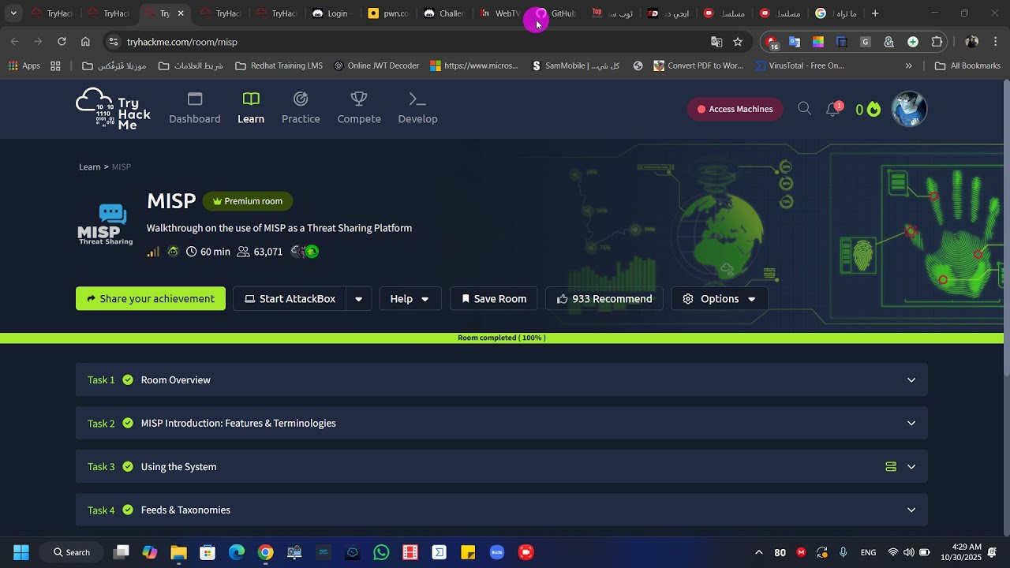Open the site search magnifier icon
This screenshot has width=1010, height=568.
coord(804,109)
